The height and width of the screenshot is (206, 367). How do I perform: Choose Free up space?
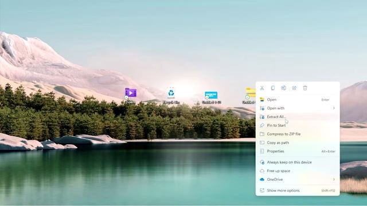[298, 171]
